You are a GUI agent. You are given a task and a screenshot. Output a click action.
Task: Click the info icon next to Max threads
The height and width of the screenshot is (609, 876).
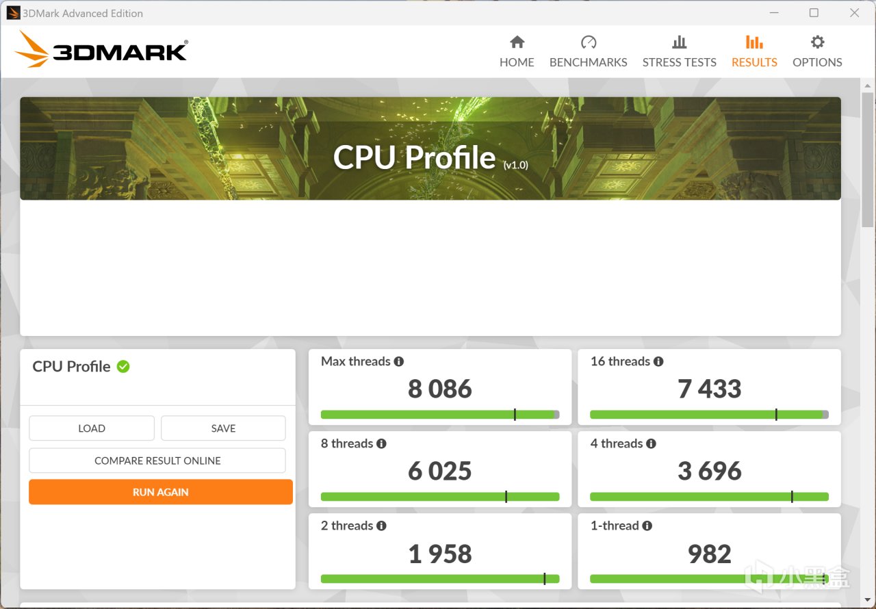(x=399, y=361)
